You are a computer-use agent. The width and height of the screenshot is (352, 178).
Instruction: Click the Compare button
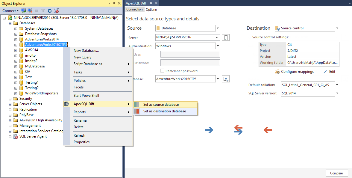pos(336,173)
